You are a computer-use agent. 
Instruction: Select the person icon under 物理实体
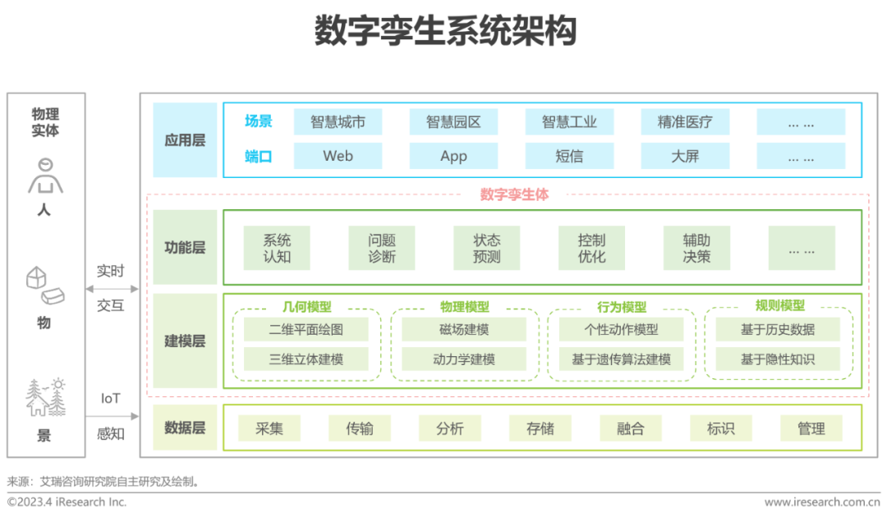click(44, 174)
